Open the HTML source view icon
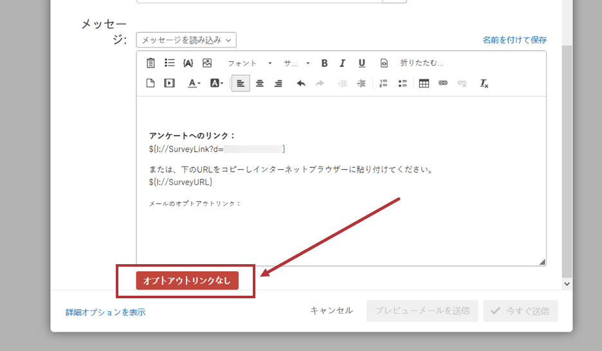The height and width of the screenshot is (351, 602). [384, 63]
